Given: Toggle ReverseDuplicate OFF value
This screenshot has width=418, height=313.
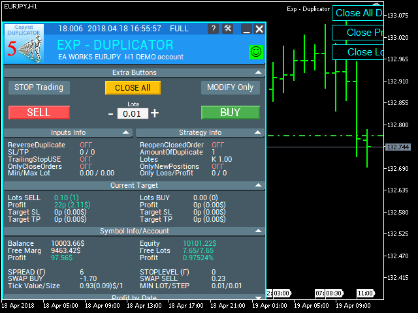Looking at the screenshot, I should click(x=86, y=145).
